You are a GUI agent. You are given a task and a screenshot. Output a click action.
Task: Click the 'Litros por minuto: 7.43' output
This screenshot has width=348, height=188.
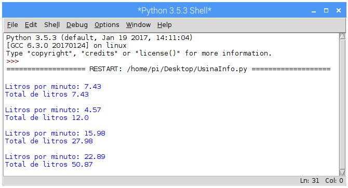pos(53,87)
